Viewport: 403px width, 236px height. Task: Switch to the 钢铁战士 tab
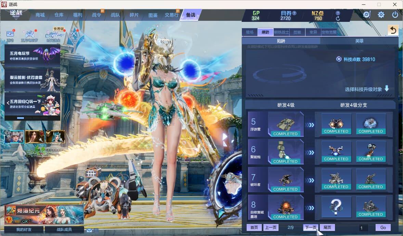click(x=281, y=32)
